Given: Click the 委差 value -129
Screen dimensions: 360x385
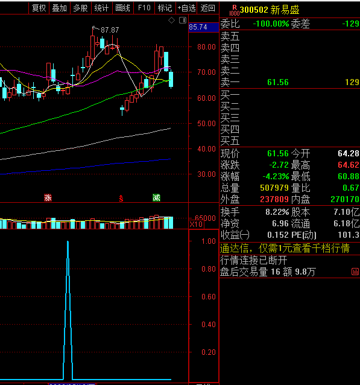Looking at the screenshot, I should click(x=351, y=24).
